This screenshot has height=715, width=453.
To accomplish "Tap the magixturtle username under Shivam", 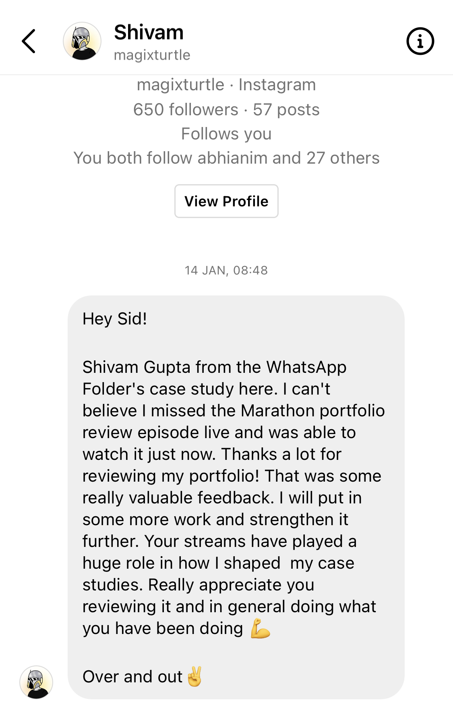I will [x=152, y=55].
